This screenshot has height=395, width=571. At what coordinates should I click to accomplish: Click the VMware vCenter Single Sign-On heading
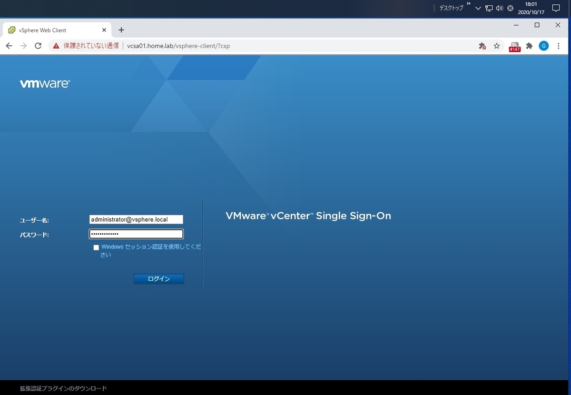click(308, 216)
